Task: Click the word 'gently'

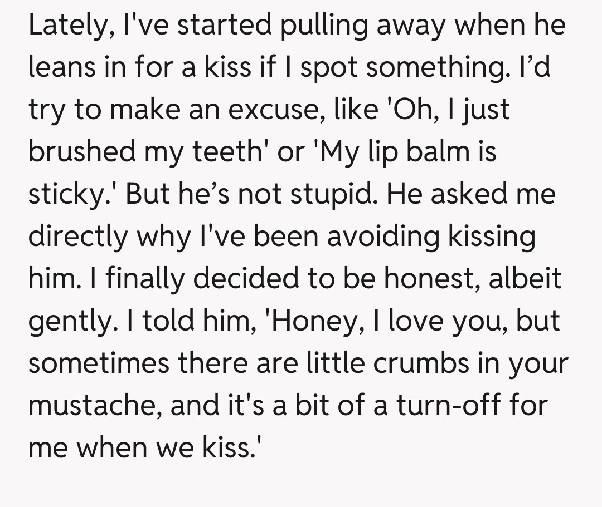Action: (x=67, y=319)
